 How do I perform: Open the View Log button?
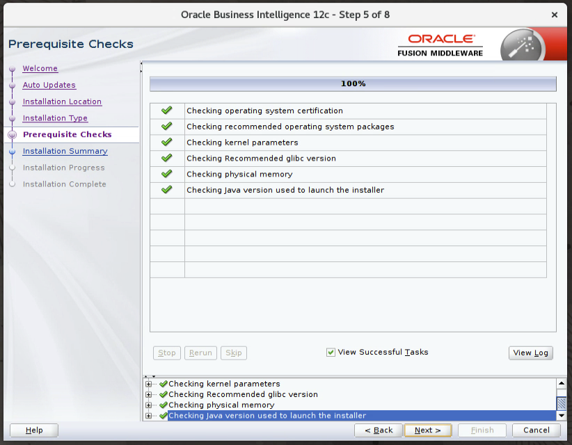[531, 353]
